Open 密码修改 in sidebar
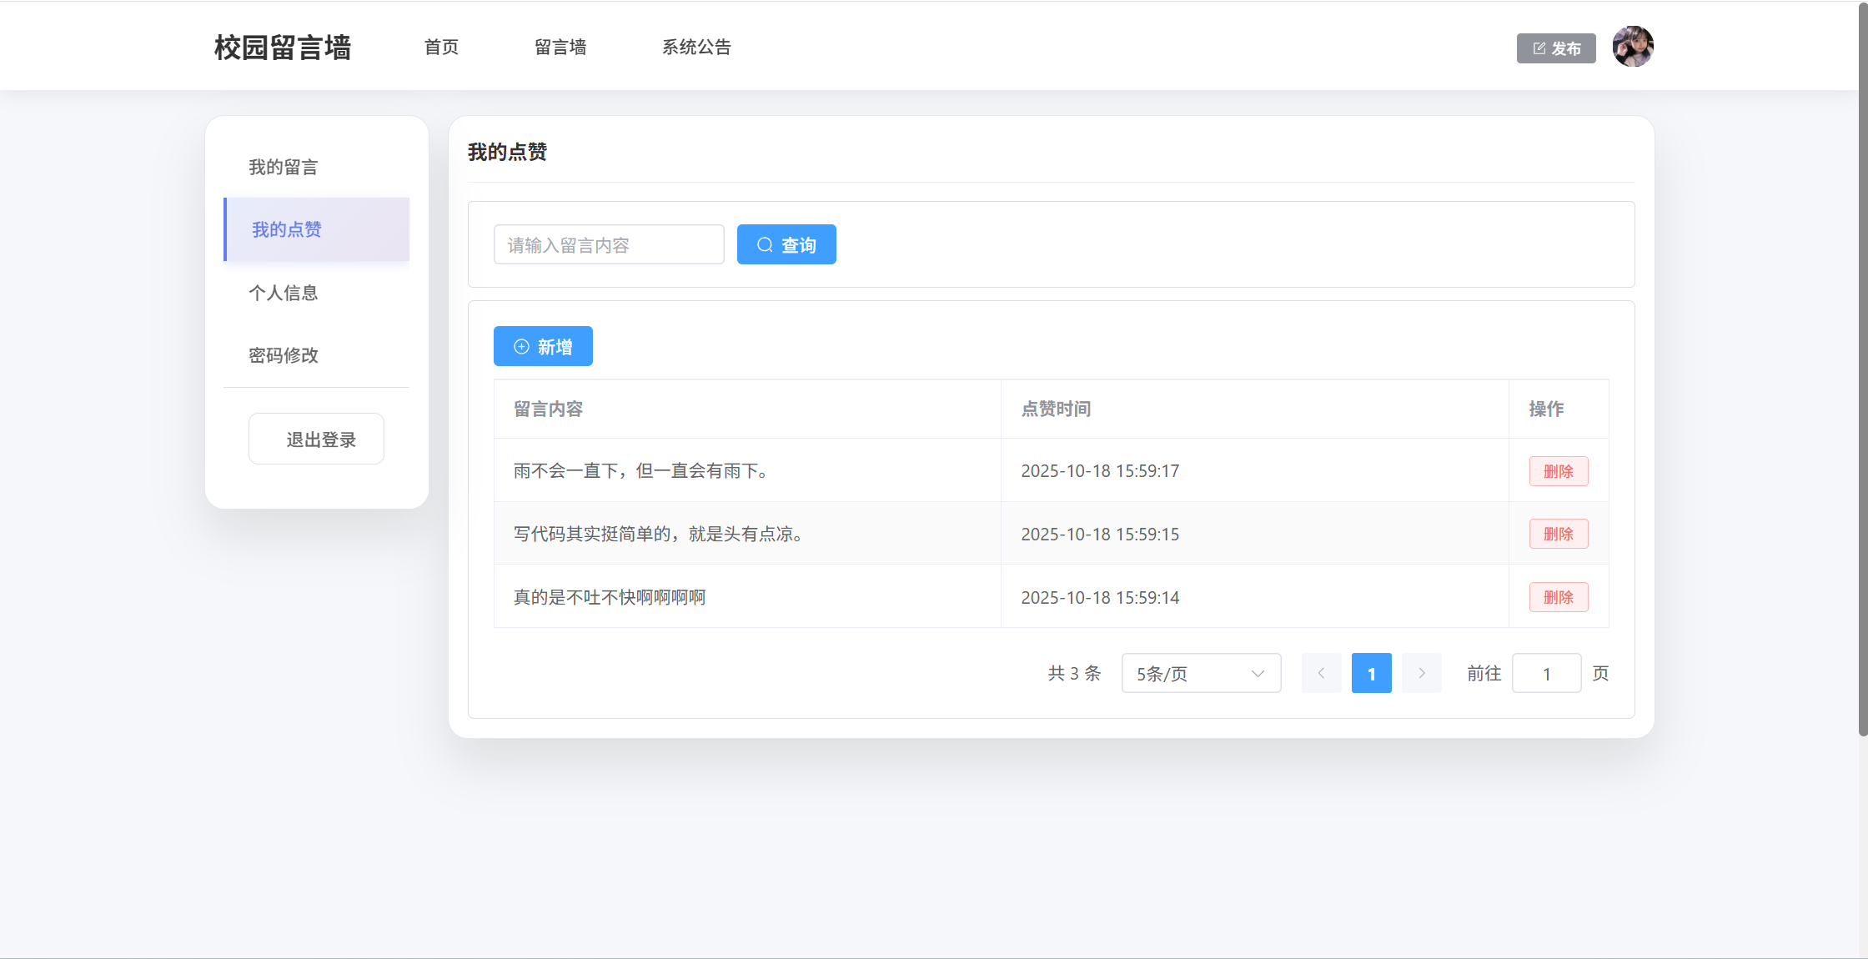Screen dimensions: 1868x959 tap(284, 355)
